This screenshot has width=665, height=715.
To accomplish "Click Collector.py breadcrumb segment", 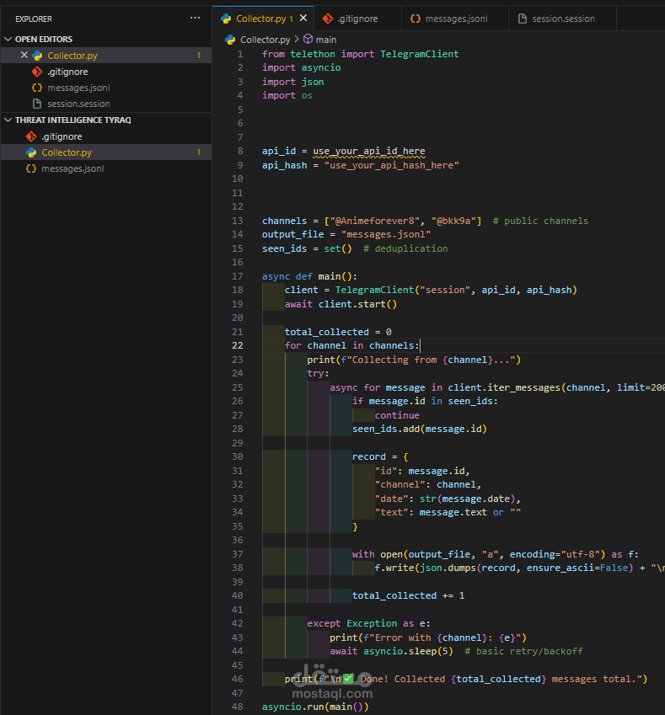I will (265, 40).
